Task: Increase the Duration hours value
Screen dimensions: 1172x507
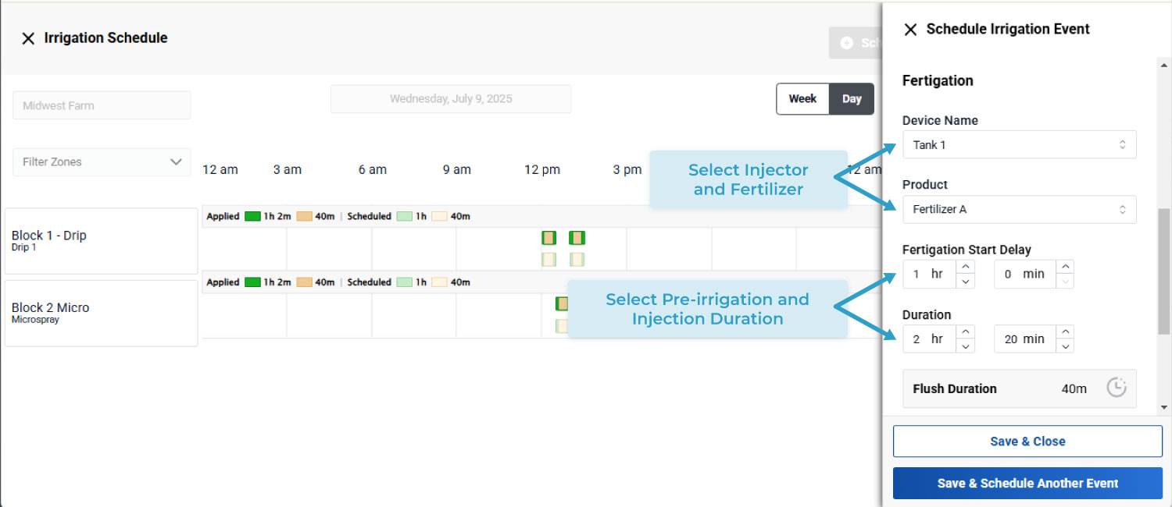Action: 967,333
